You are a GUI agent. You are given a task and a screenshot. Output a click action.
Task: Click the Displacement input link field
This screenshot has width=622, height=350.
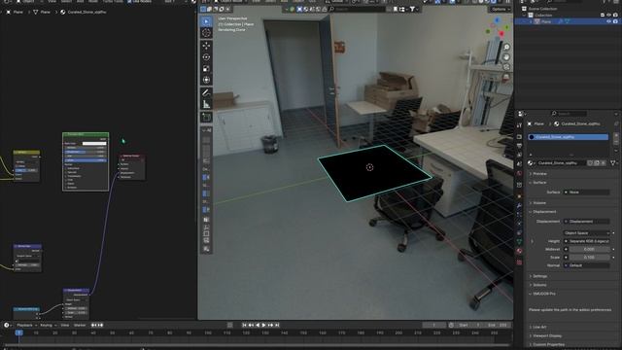pyautogui.click(x=587, y=222)
